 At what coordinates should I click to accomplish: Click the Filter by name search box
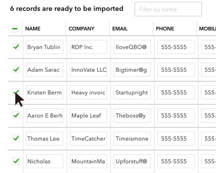[168, 9]
